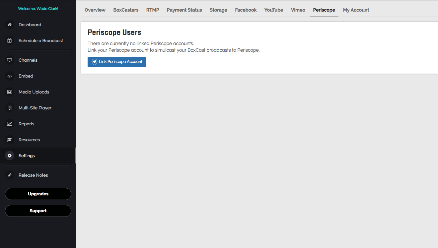Click the Multi-Site Player tablet icon
Viewport: 438px width, 248px height.
coord(10,108)
